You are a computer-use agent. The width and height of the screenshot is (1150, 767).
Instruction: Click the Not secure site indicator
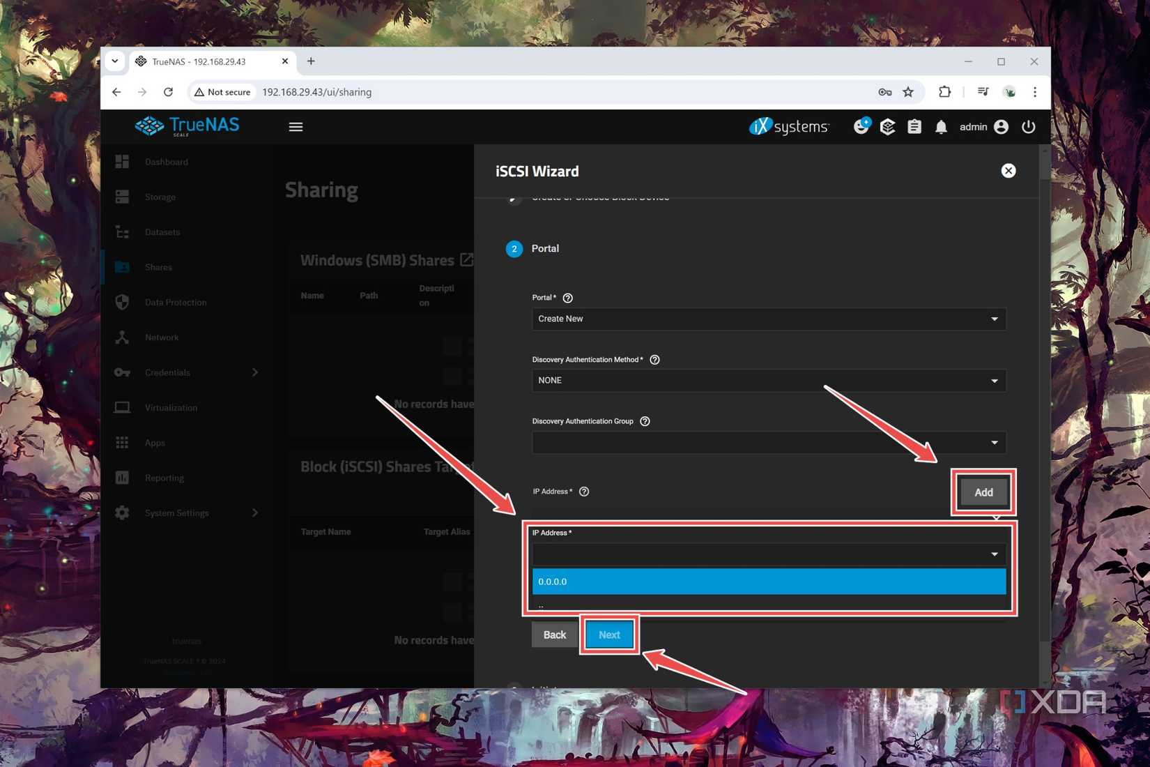[222, 92]
